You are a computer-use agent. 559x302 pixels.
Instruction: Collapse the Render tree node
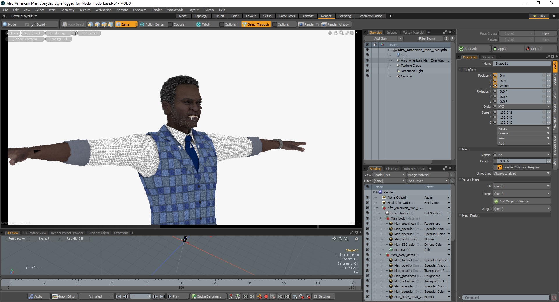pos(374,192)
